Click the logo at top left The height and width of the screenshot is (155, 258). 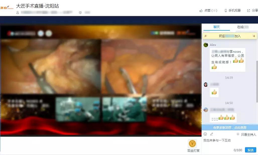coord(7,7)
